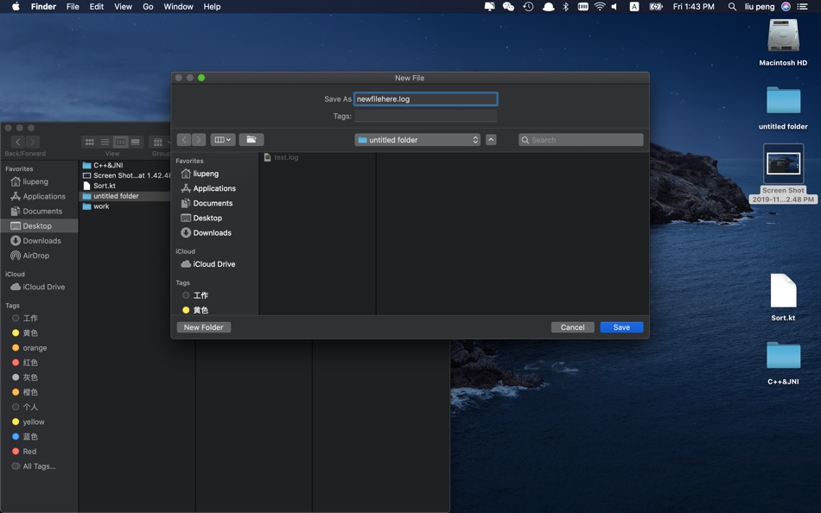Open the View menu in menu bar
This screenshot has height=513, width=821.
(x=124, y=7)
